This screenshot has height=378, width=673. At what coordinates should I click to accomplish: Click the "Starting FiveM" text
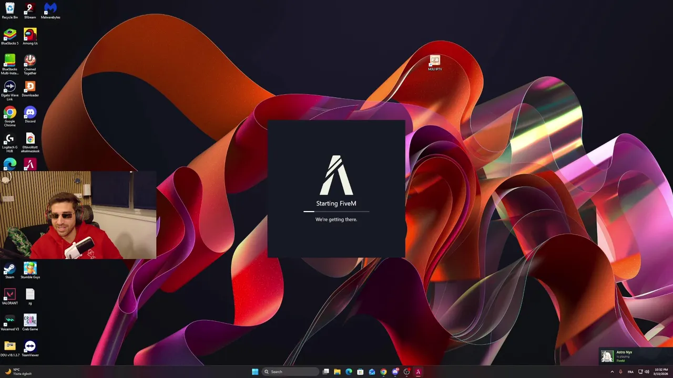(x=336, y=204)
